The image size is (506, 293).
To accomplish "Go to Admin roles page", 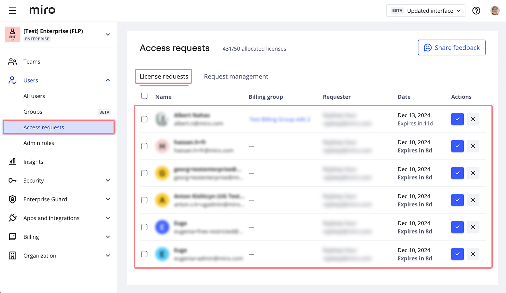I will click(x=39, y=143).
